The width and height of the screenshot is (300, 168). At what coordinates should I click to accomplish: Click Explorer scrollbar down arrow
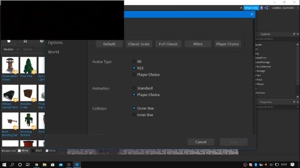(298, 97)
